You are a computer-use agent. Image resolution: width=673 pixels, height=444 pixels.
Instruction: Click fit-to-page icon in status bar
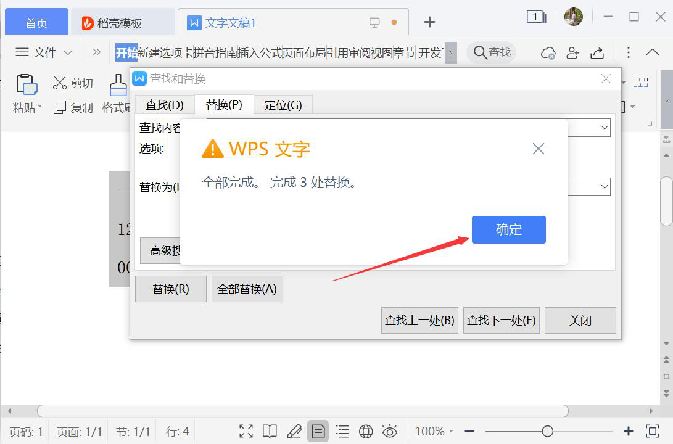pyautogui.click(x=653, y=431)
